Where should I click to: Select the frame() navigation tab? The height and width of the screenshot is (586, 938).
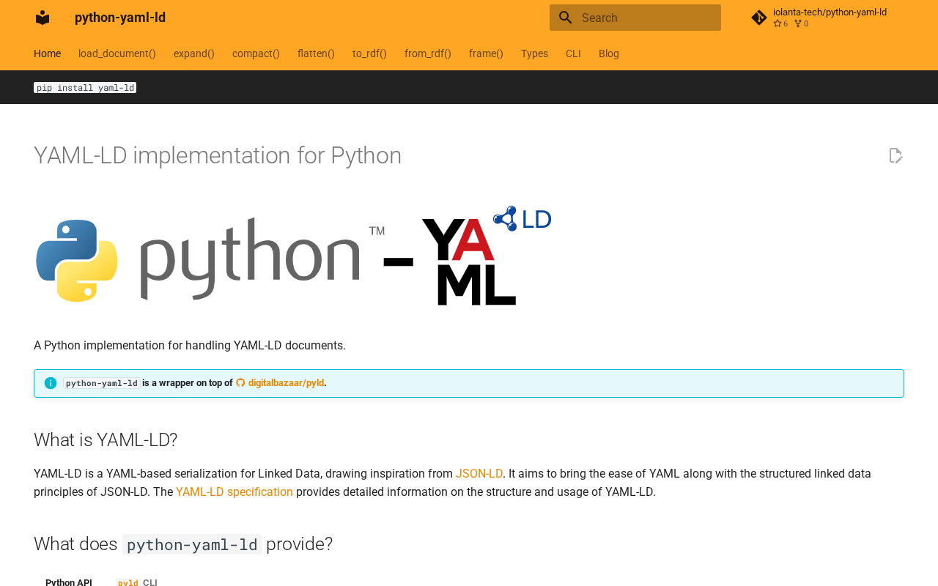click(x=486, y=53)
